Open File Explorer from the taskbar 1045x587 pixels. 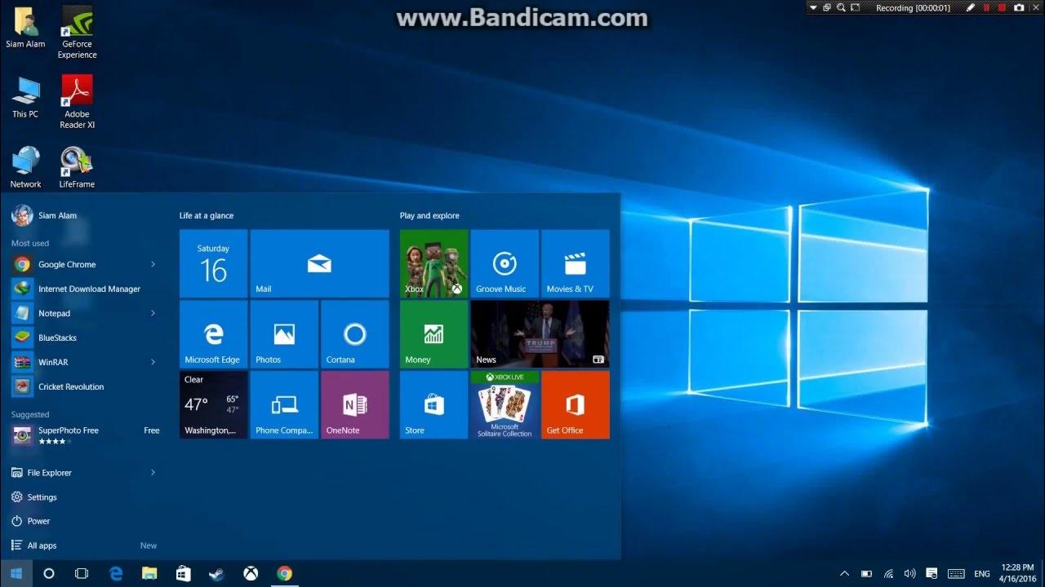pos(149,573)
